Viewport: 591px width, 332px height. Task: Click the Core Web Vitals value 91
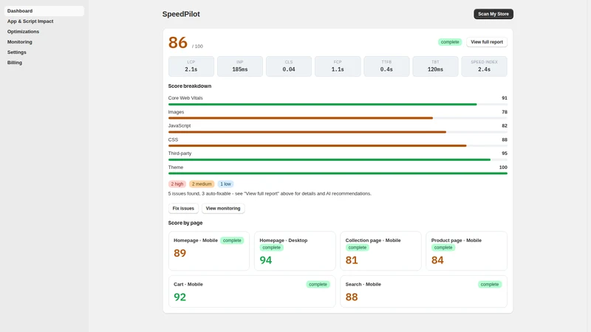[505, 98]
